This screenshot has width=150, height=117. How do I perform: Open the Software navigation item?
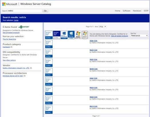pyautogui.click(x=127, y=11)
